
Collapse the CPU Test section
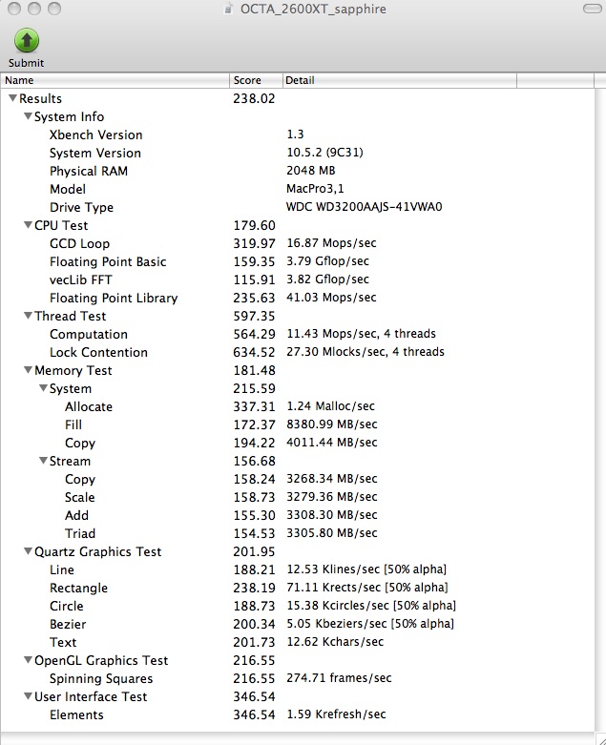pyautogui.click(x=28, y=225)
